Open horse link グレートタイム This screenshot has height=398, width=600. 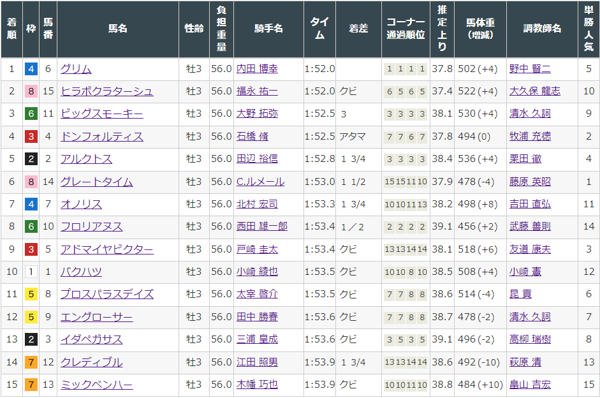pos(96,182)
